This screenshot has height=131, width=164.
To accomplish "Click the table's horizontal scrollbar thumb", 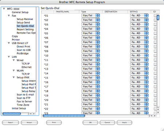I will pyautogui.click(x=64, y=116).
